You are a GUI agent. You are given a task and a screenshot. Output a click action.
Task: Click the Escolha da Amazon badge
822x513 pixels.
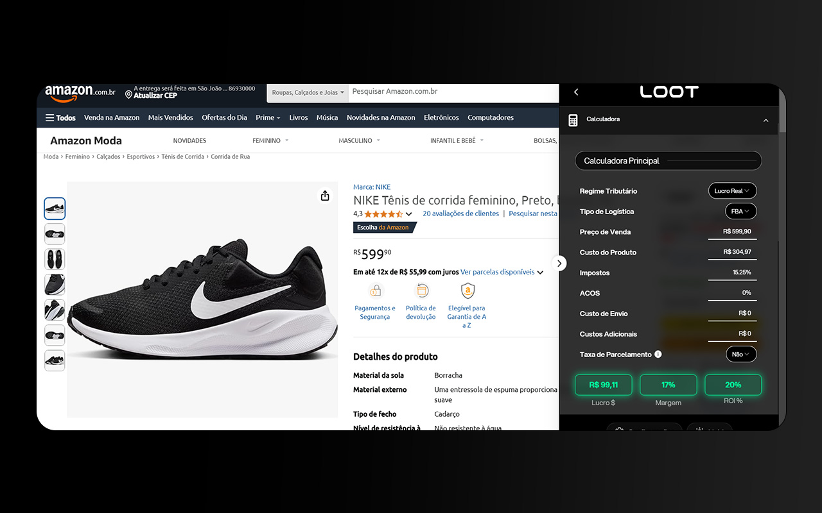(x=385, y=228)
